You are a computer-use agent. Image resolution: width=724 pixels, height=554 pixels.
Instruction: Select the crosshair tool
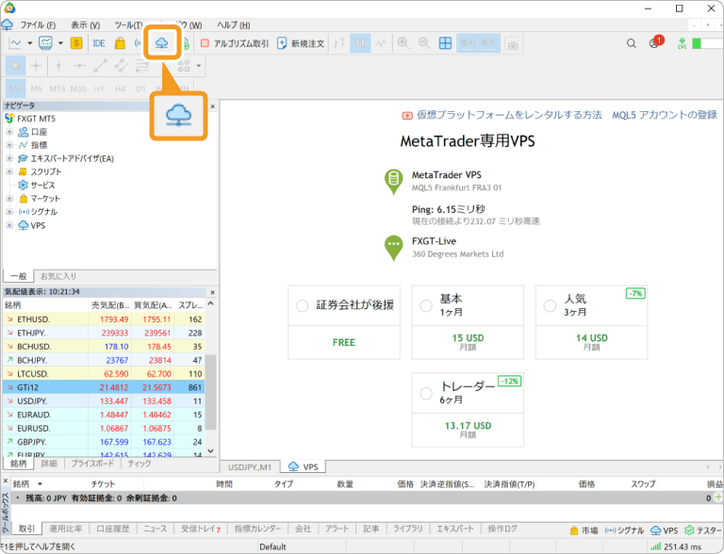[x=36, y=66]
